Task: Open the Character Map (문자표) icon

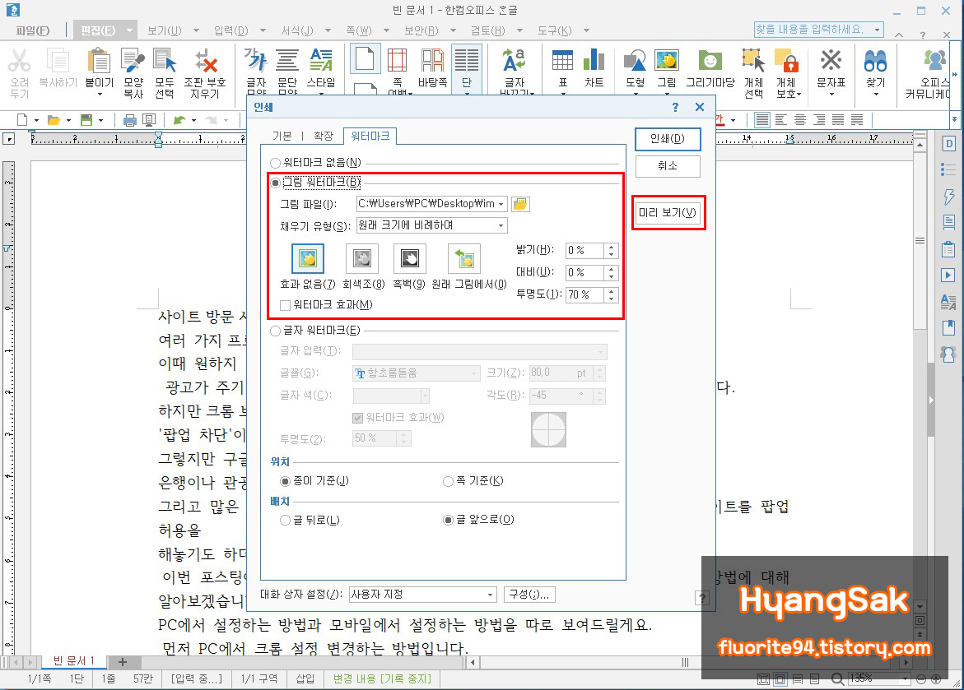Action: coord(831,60)
